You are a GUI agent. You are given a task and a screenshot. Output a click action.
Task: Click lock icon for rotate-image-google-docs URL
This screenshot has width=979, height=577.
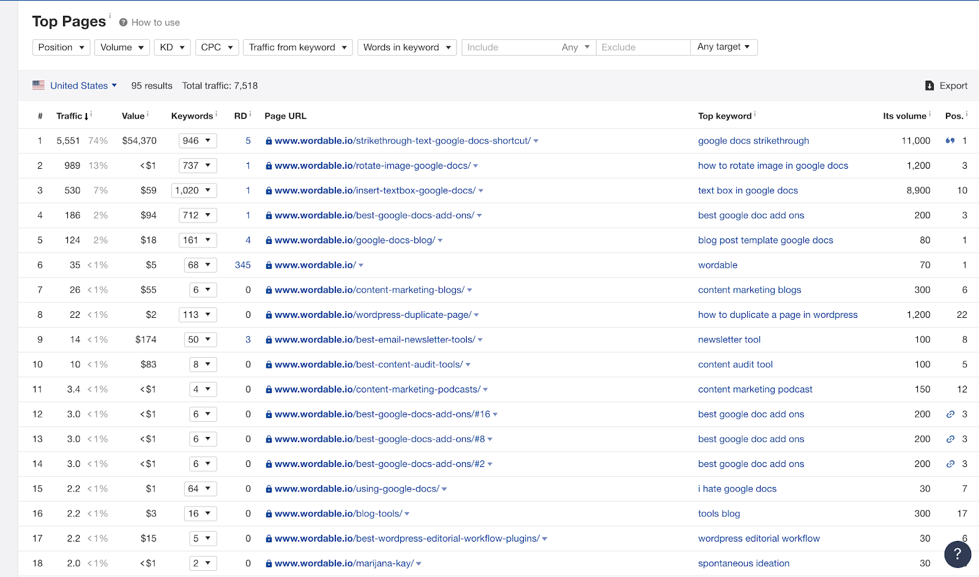pos(269,166)
